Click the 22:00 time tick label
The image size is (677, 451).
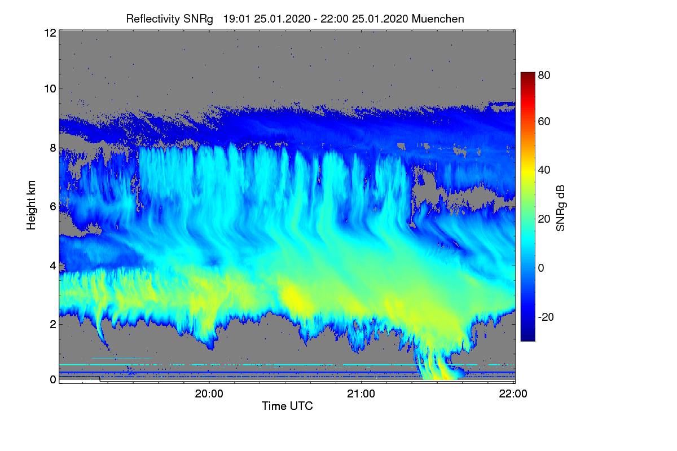coord(513,394)
